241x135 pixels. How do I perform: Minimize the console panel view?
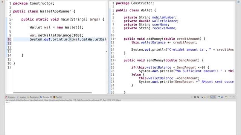(230, 97)
